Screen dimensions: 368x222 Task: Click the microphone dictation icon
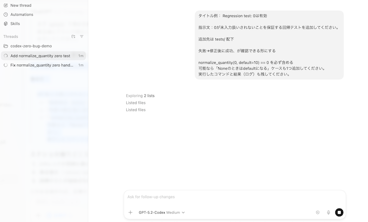point(328,212)
